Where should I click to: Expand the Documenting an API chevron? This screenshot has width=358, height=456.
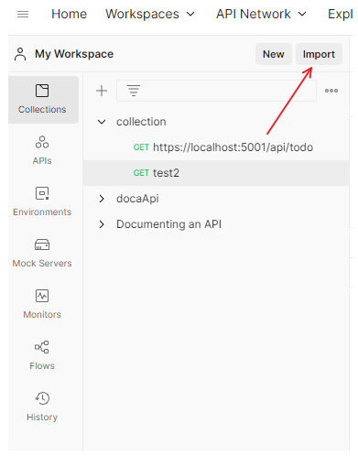pos(102,224)
